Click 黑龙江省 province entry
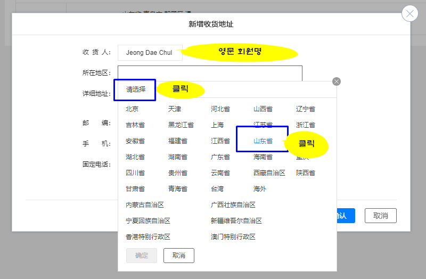426x279 pixels. coord(181,125)
